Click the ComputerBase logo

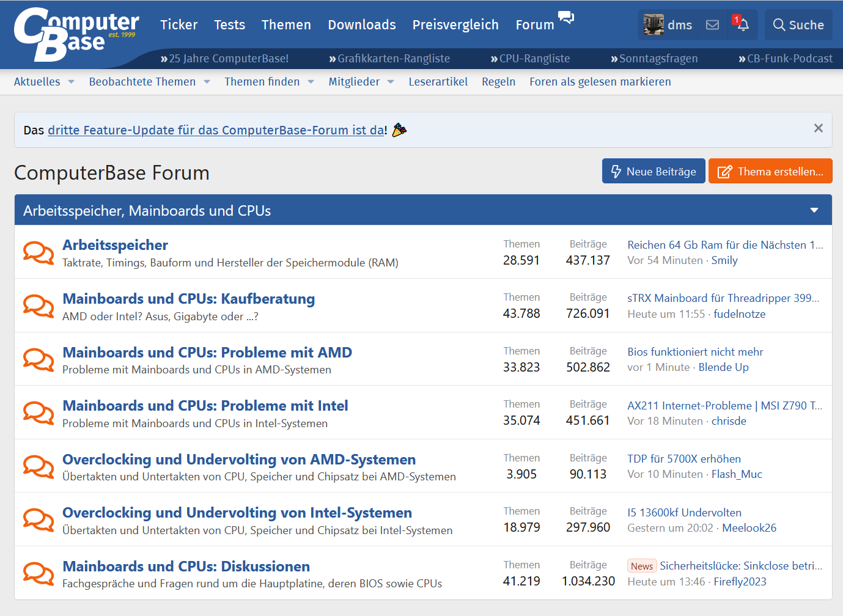[x=76, y=34]
